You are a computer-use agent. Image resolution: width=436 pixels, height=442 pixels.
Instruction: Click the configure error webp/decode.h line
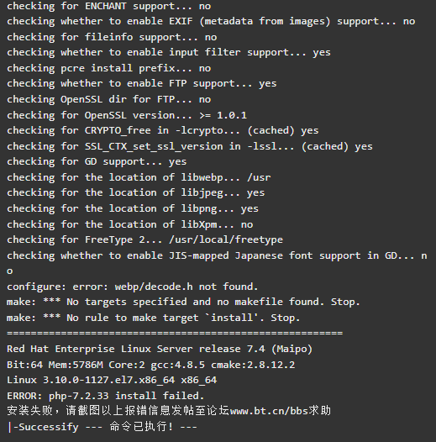pyautogui.click(x=132, y=287)
